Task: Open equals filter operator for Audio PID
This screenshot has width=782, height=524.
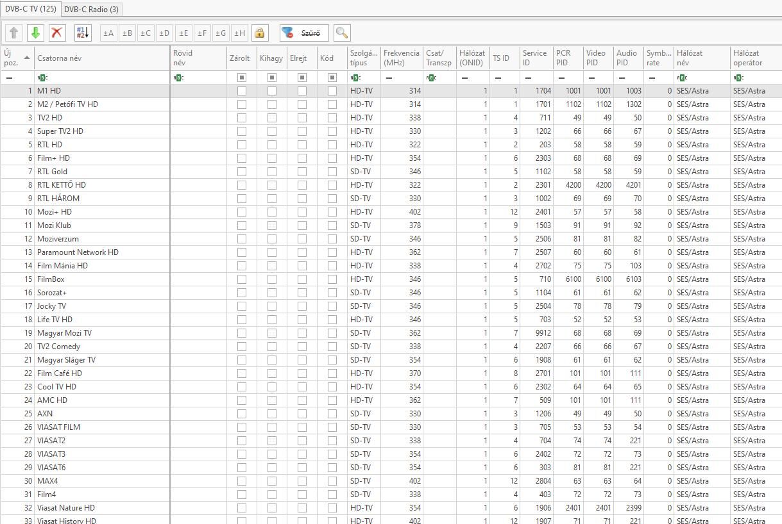Action: (x=622, y=78)
